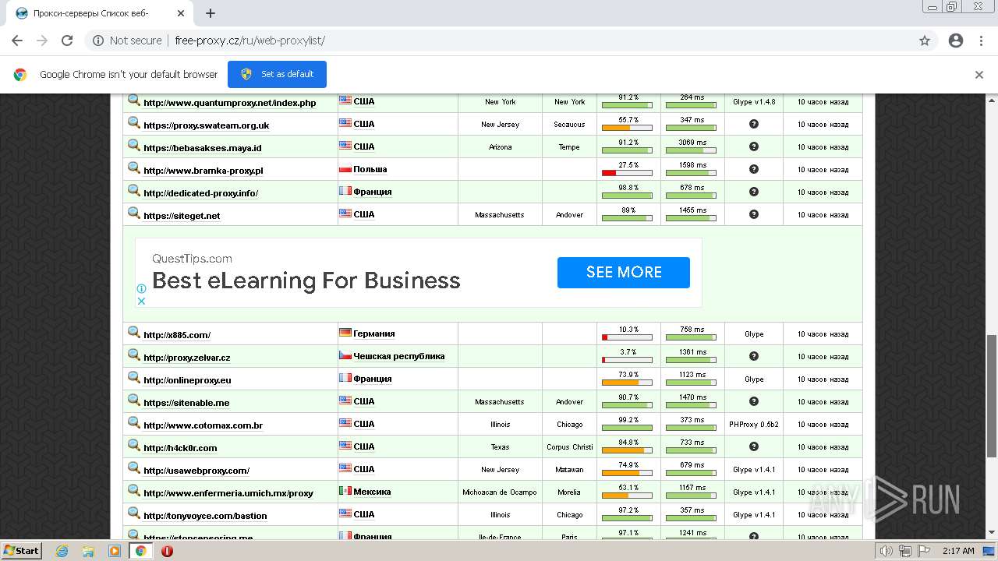
Task: Click the magnifier icon beside proxy.swateam.org.uk
Action: pos(134,123)
